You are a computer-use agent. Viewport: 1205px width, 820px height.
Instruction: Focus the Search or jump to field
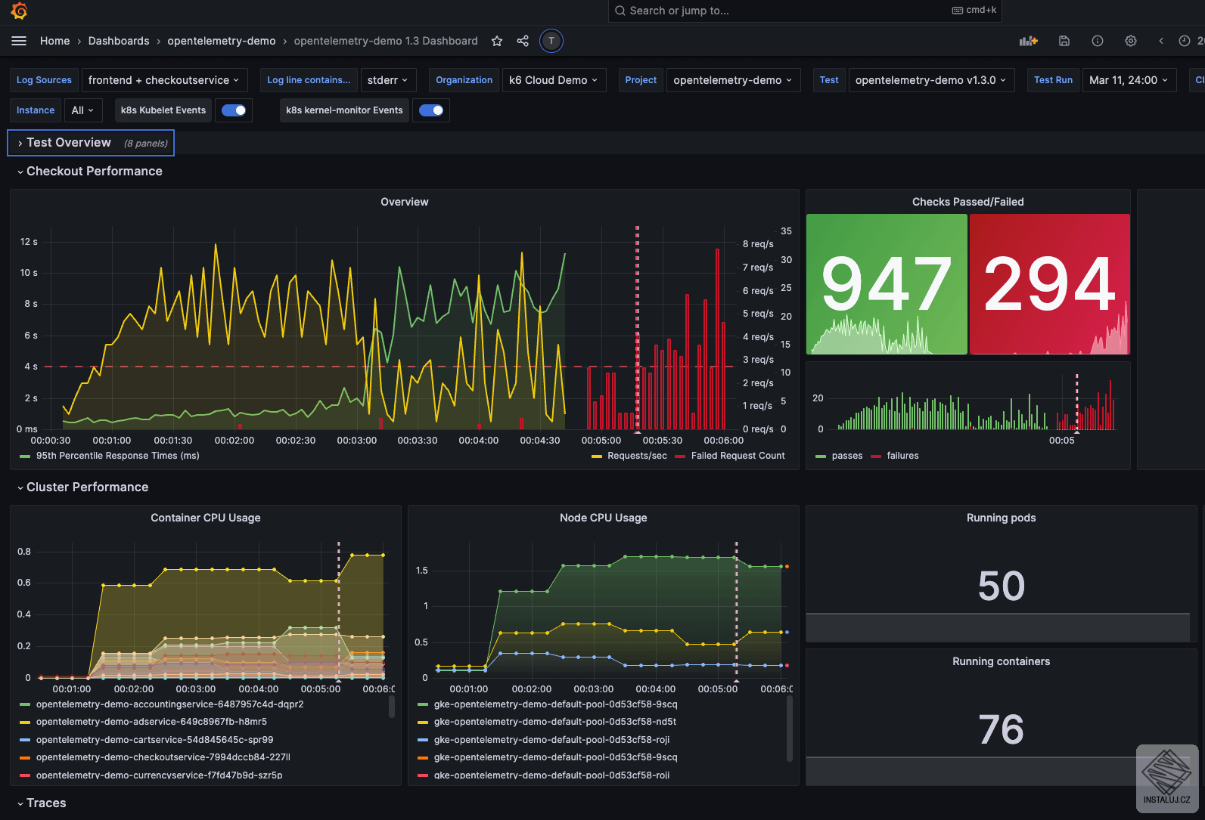[x=805, y=11]
